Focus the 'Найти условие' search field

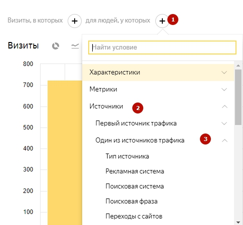162,47
